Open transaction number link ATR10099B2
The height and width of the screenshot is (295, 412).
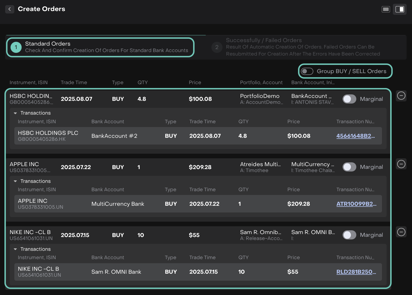(x=356, y=204)
